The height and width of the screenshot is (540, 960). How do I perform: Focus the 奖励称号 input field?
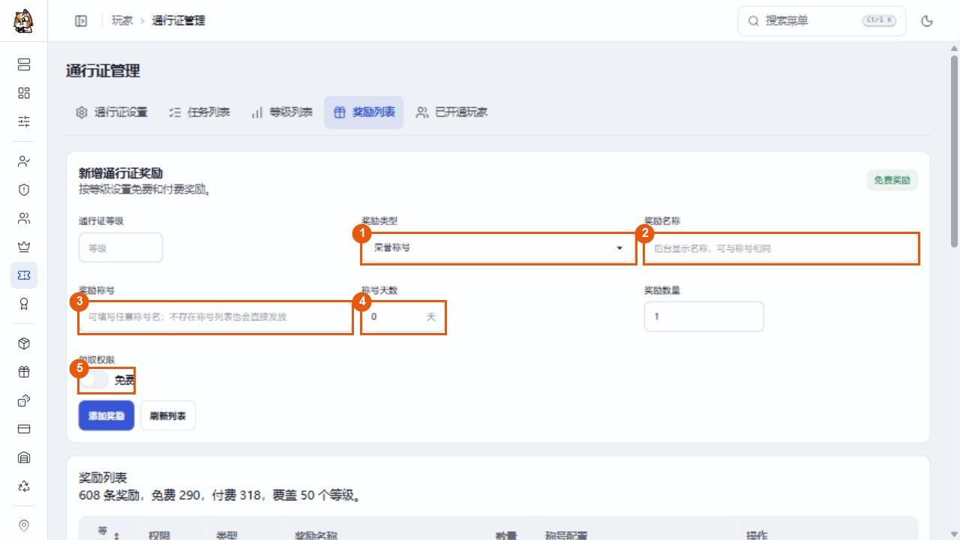point(215,316)
